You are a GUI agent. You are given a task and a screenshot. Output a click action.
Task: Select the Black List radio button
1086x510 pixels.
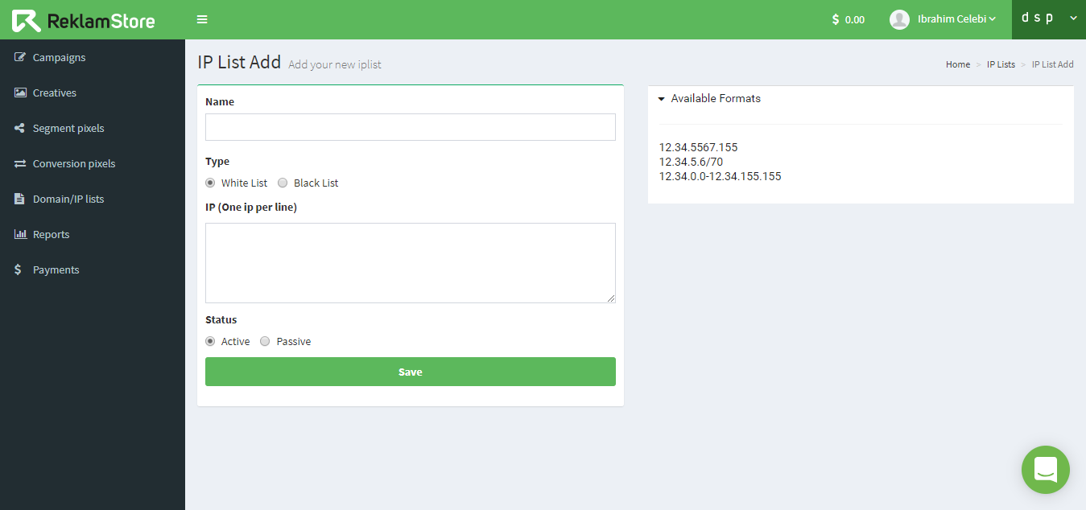coord(283,183)
